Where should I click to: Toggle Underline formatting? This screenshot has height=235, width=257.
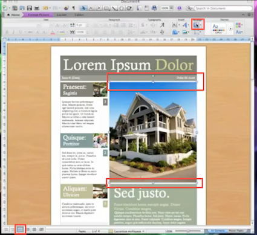20,32
